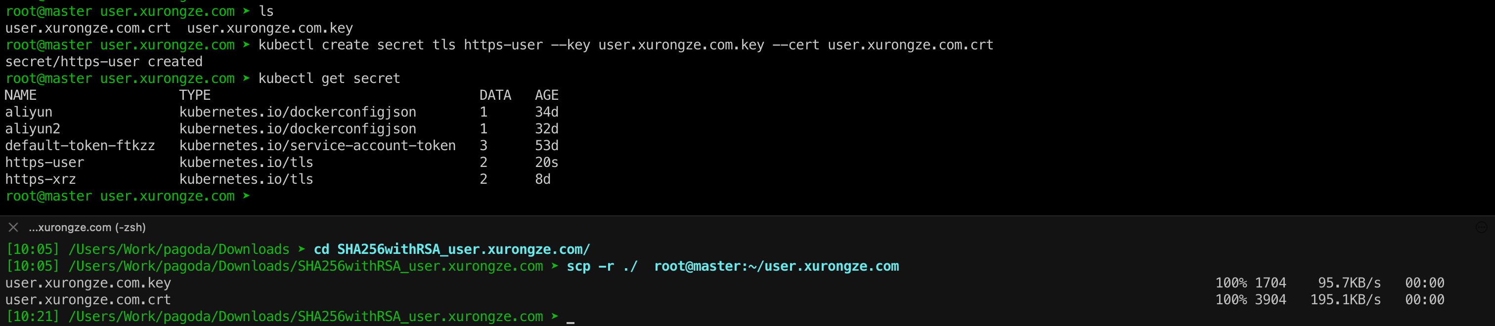The image size is (1495, 326).
Task: Click the https-xrz secret name
Action: tap(41, 180)
